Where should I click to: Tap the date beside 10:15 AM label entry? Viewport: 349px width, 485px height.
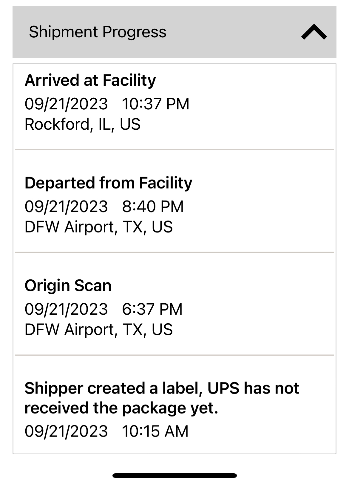click(66, 431)
